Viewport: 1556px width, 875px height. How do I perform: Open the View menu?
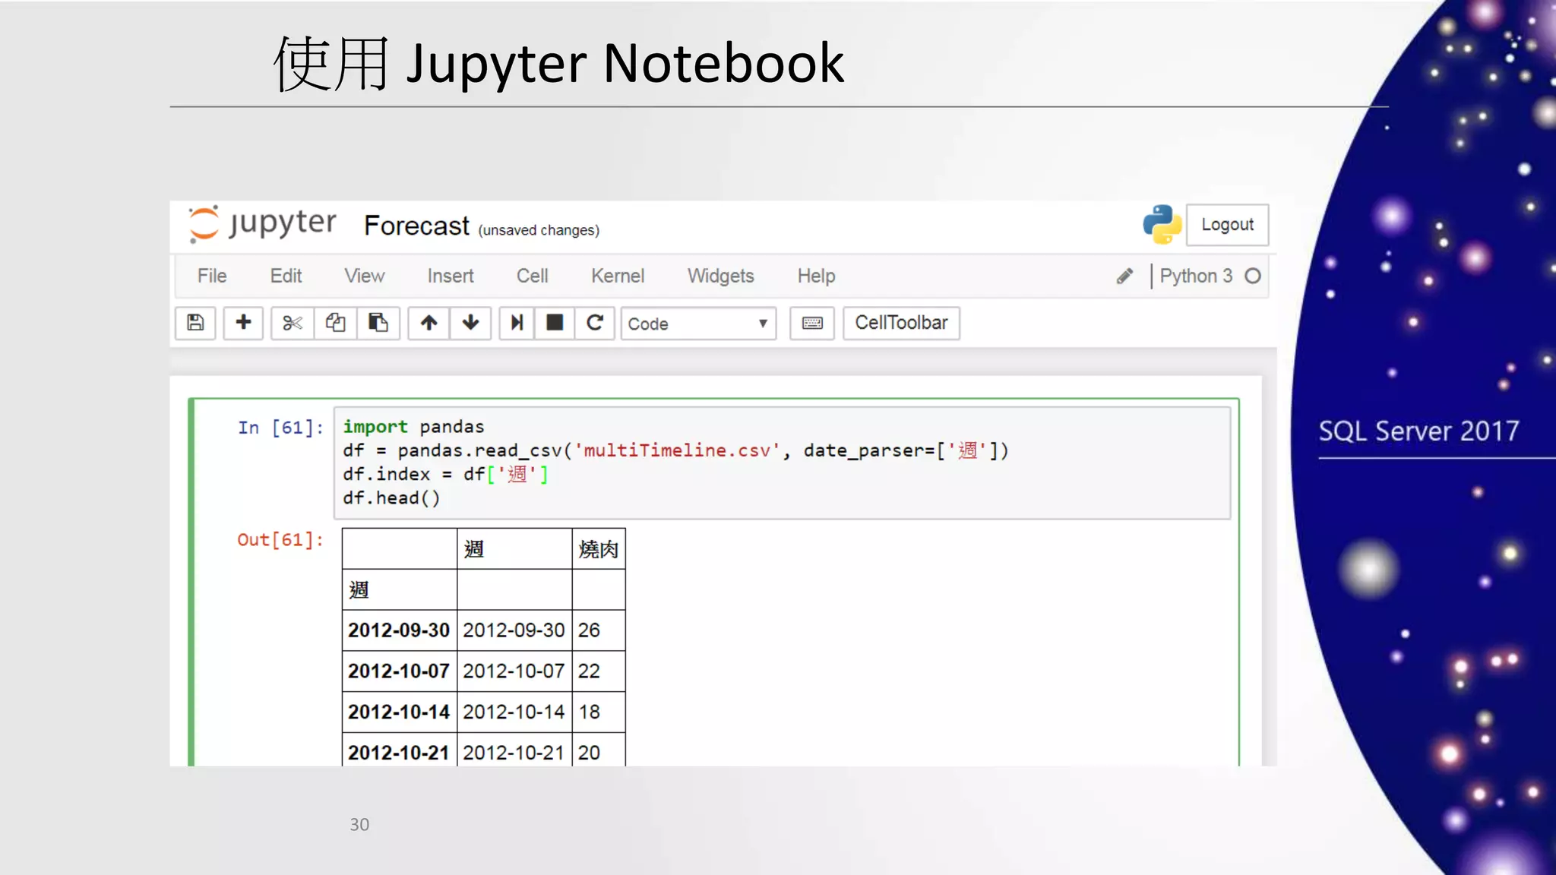point(365,276)
